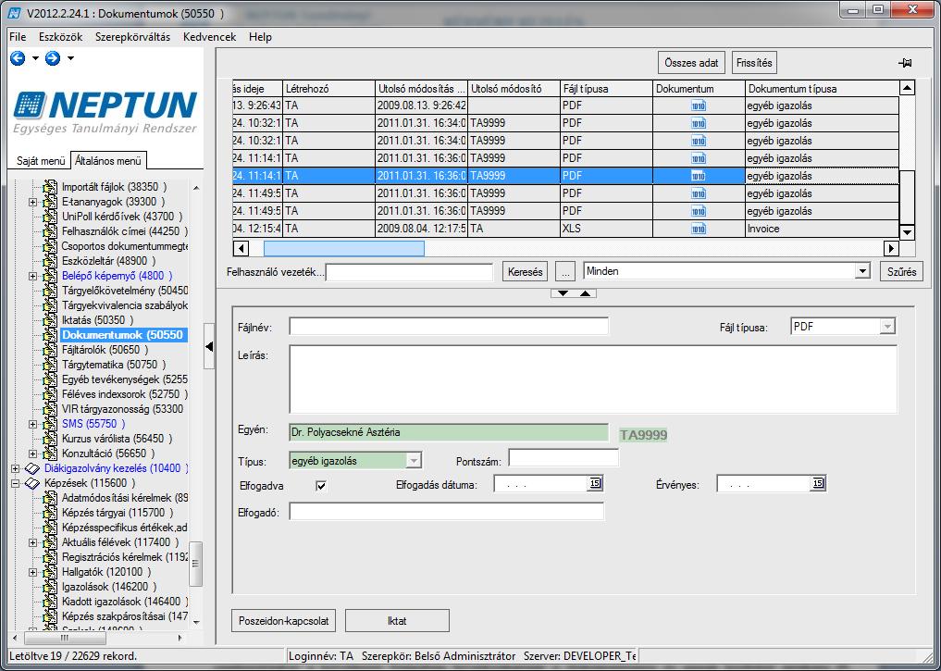Click the Importált fájlok tree icon
941x671 pixels.
pyautogui.click(x=50, y=187)
